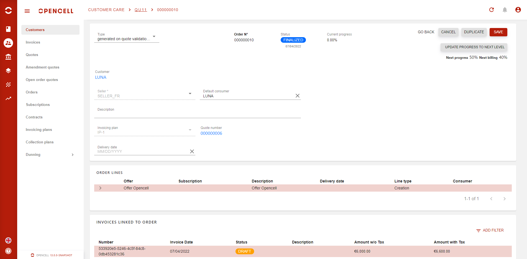527x259 pixels.
Task: Expand the Offer Opencell order line row
Action: [100, 188]
